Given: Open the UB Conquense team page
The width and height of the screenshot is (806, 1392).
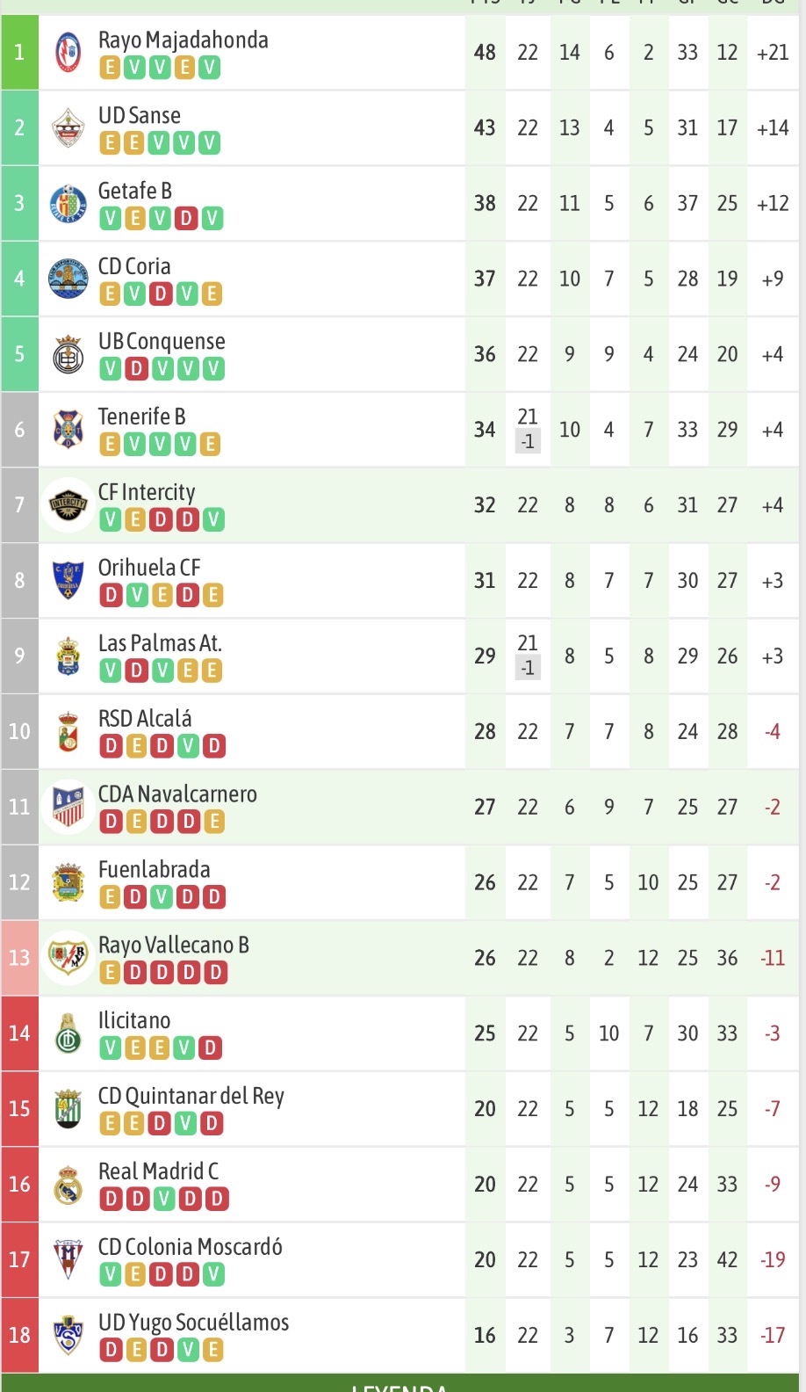Looking at the screenshot, I should pyautogui.click(x=162, y=342).
